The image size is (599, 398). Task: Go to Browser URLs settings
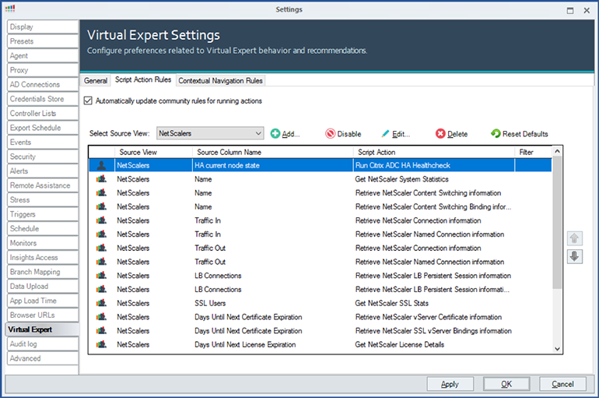click(x=43, y=315)
